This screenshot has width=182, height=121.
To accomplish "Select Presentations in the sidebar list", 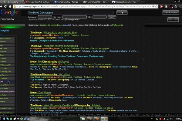I will 7,98.
